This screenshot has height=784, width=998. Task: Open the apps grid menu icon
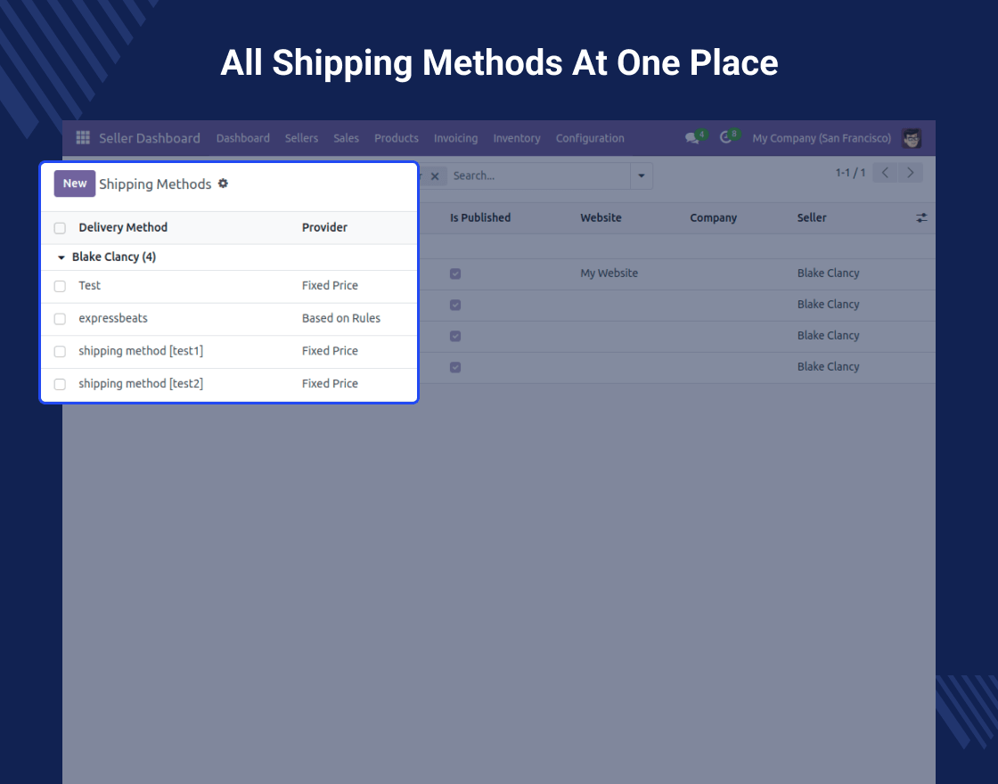(x=83, y=137)
